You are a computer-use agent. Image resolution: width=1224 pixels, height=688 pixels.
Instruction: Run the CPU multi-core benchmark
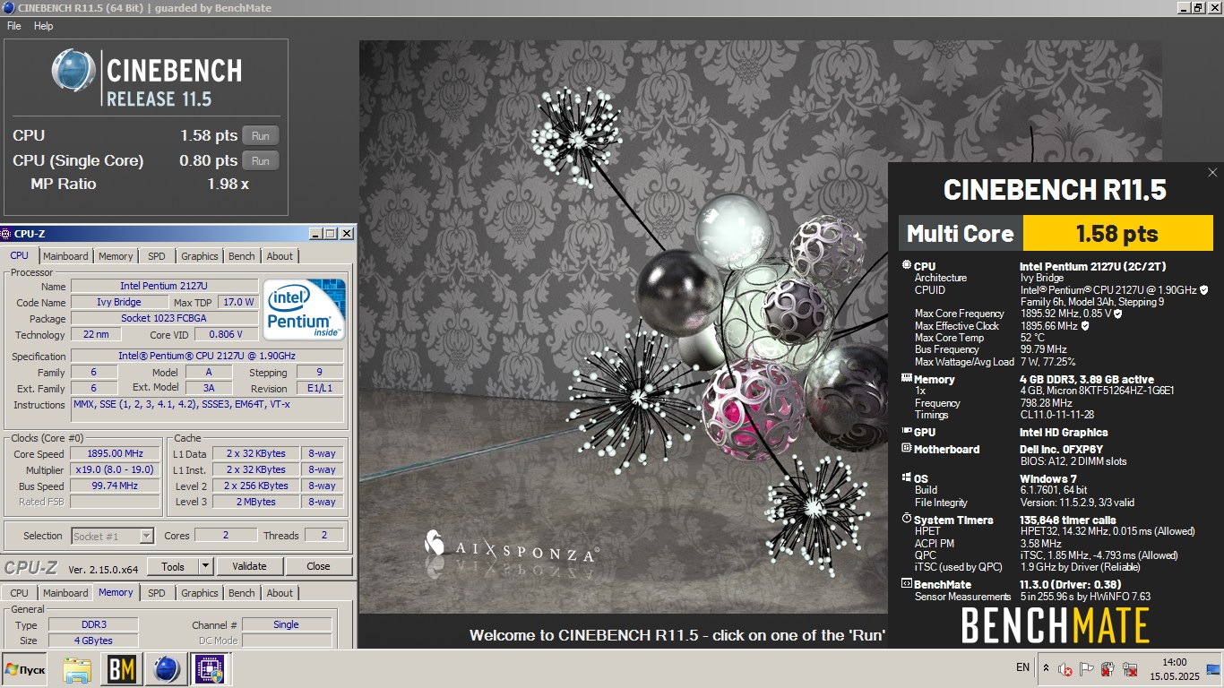pyautogui.click(x=260, y=136)
